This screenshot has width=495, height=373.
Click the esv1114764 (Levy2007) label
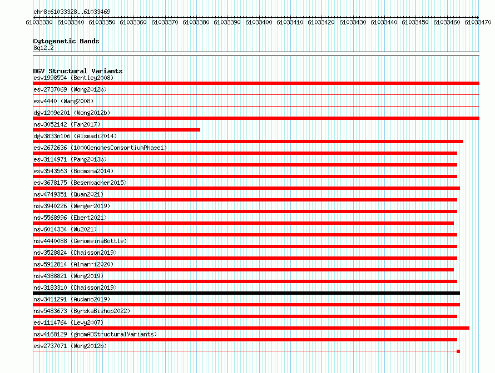68,322
